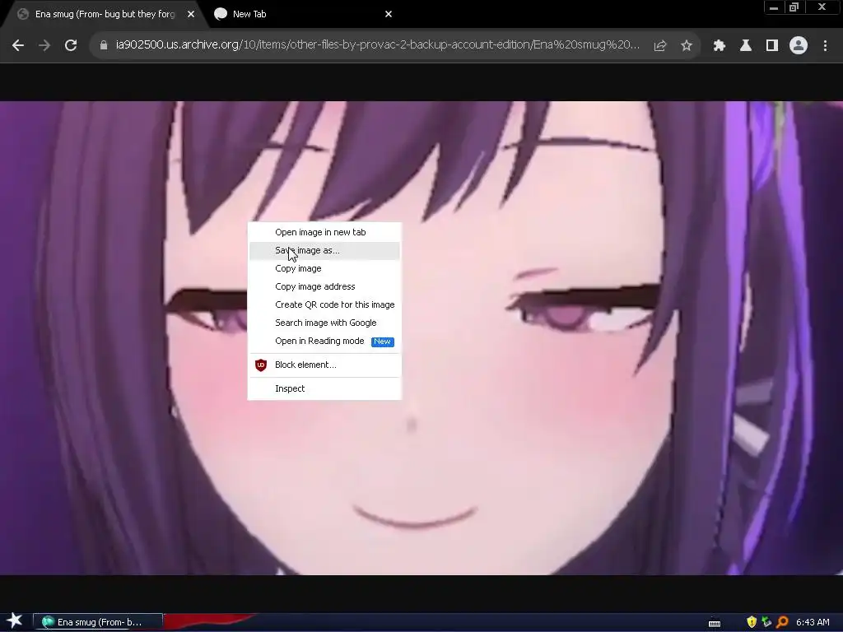
Task: Toggle the browser side panel
Action: coord(772,46)
